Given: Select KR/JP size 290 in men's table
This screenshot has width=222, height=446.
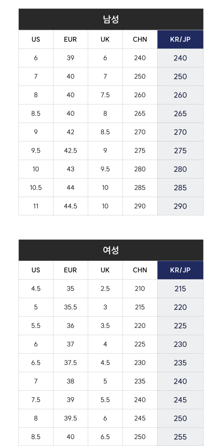Looking at the screenshot, I should (180, 206).
